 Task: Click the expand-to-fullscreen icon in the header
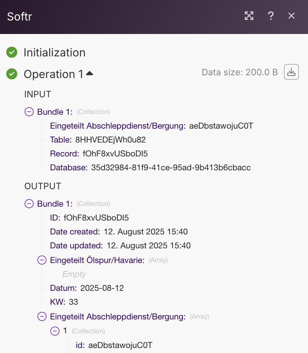pos(249,16)
